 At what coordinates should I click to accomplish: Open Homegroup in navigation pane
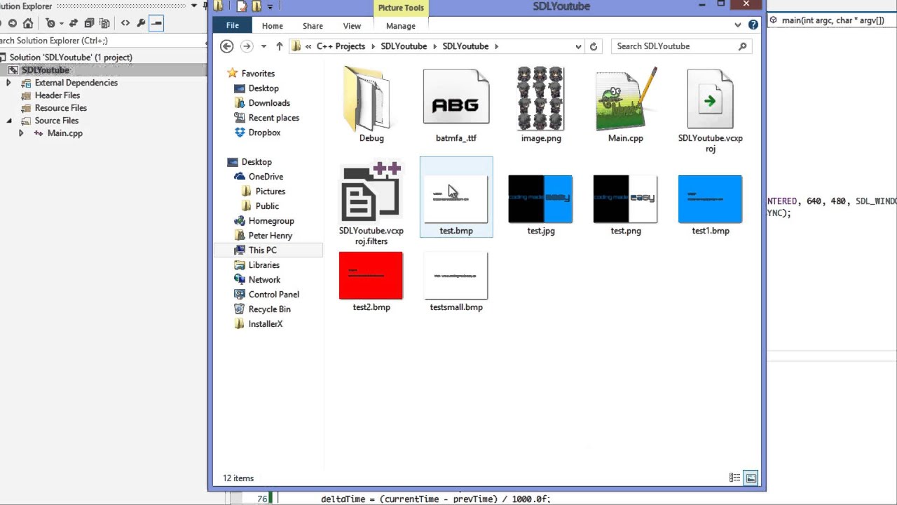pyautogui.click(x=271, y=221)
